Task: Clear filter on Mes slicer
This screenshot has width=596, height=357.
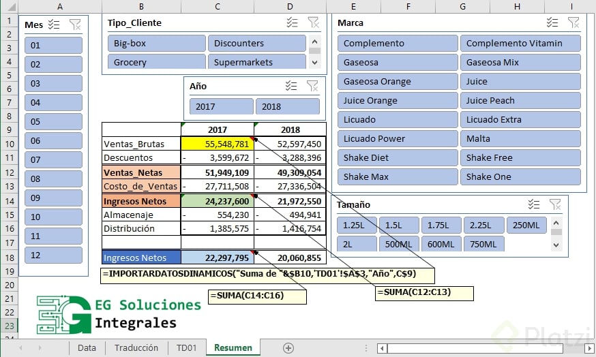Action: 75,25
